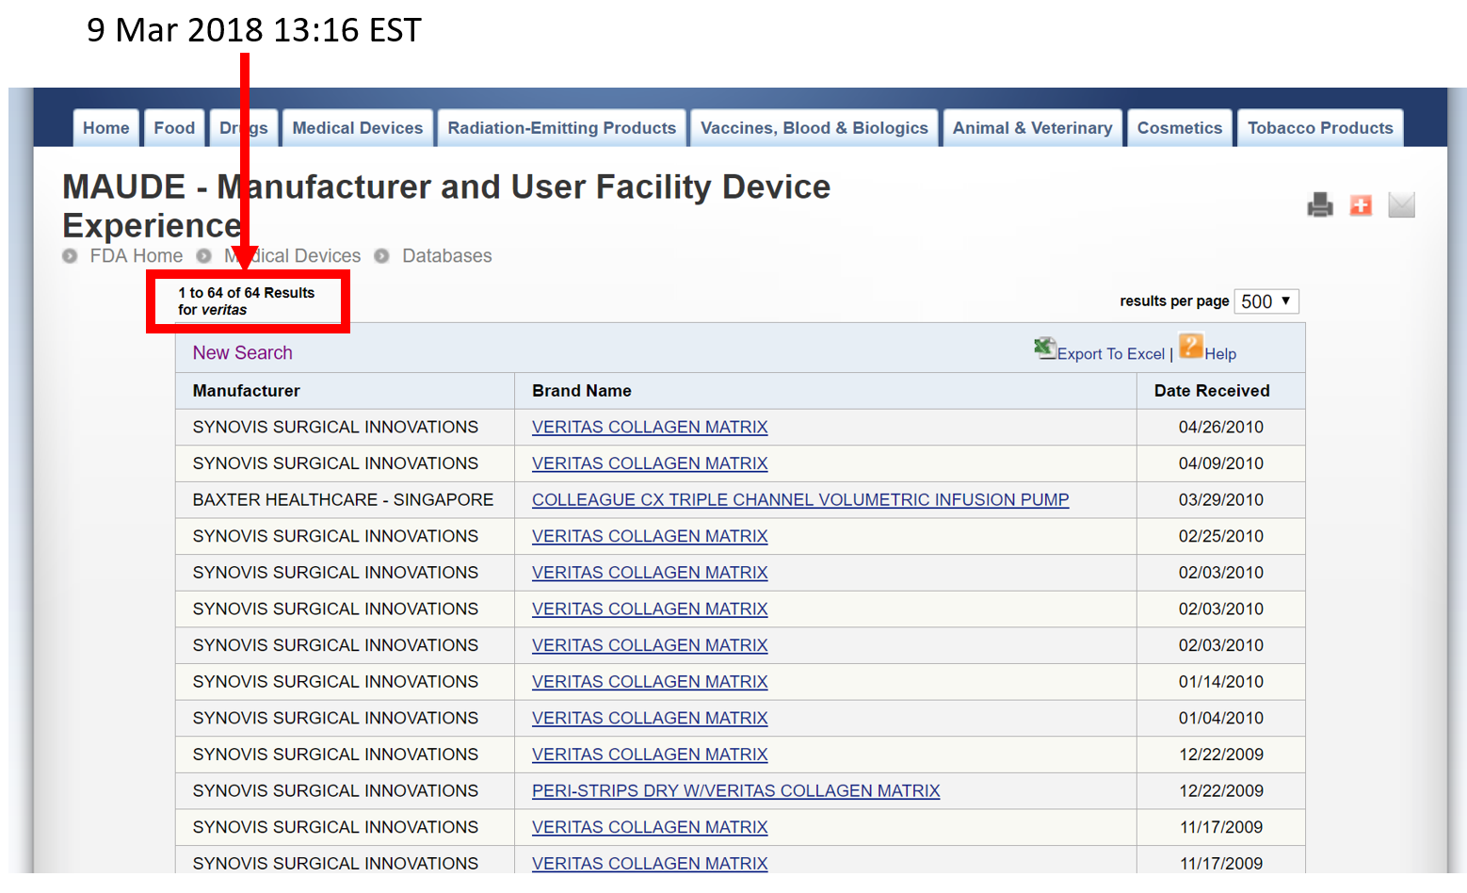Click the arrow icon before FDA Home breadcrumb
The height and width of the screenshot is (893, 1467).
coord(69,255)
